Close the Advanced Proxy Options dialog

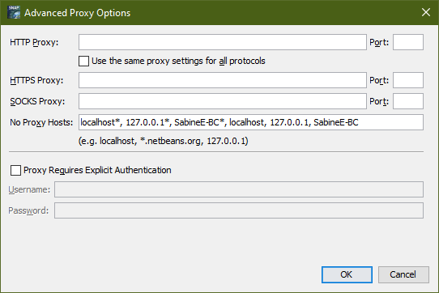click(x=426, y=12)
